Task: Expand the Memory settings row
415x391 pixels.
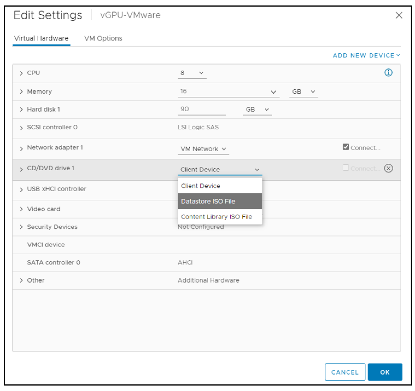Action: [22, 91]
